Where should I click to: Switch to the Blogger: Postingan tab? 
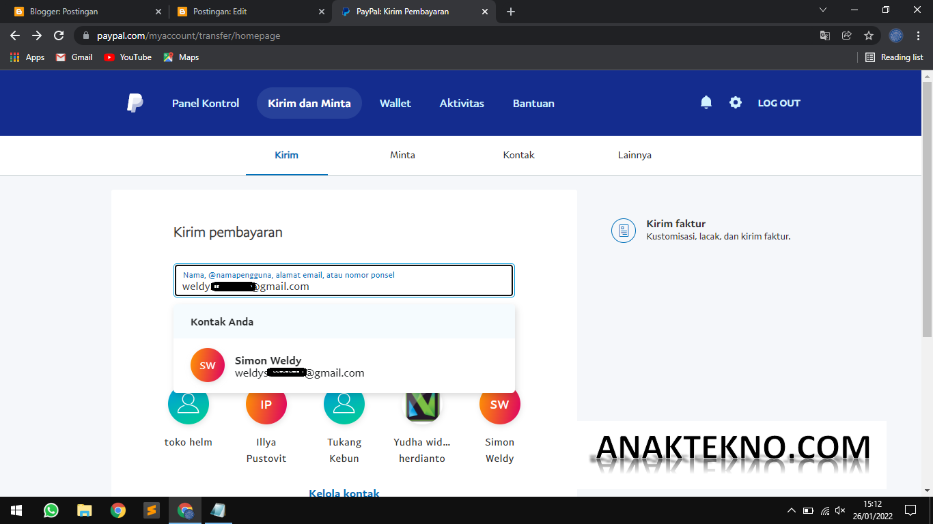click(x=86, y=12)
